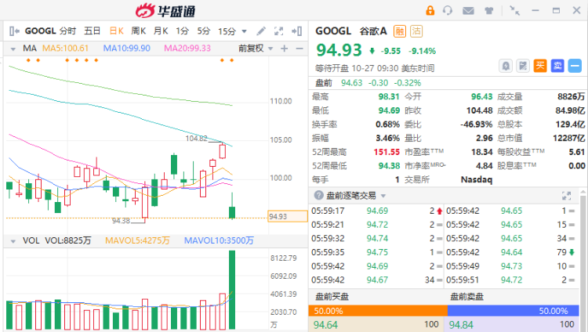The image size is (588, 332).
Task: Click the 05:59:51 trade row
Action: (x=510, y=280)
